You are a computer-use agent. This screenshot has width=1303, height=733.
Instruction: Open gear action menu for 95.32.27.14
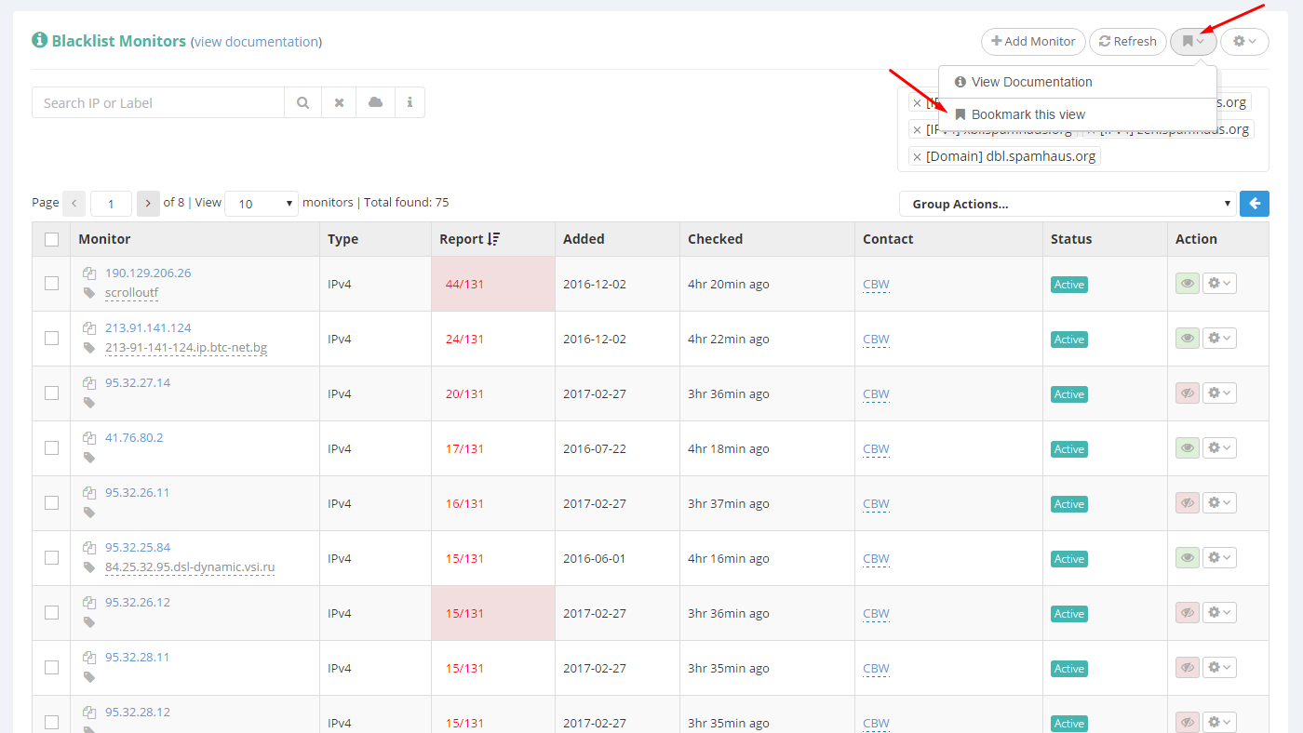[1219, 393]
